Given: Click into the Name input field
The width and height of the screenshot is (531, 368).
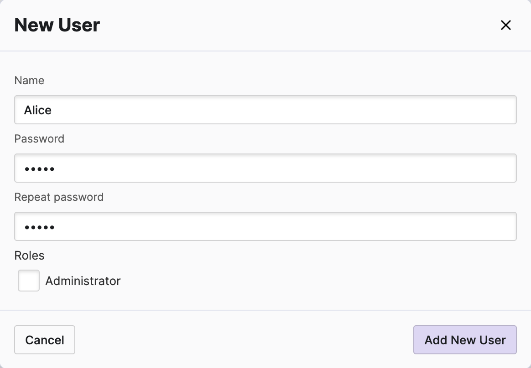Looking at the screenshot, I should pos(265,110).
